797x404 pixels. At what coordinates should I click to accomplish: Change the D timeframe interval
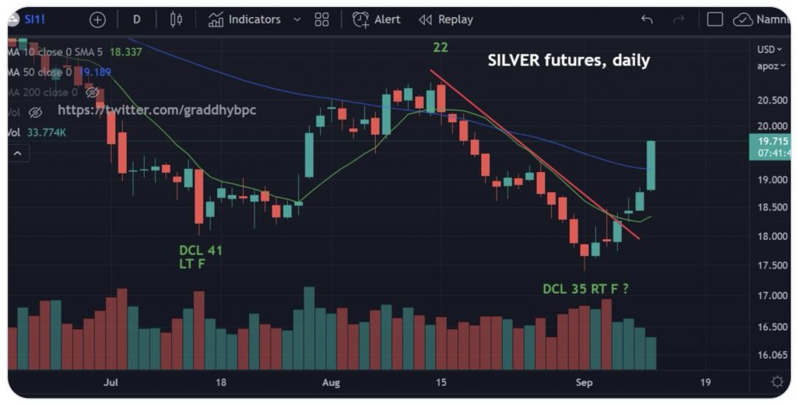pos(137,19)
